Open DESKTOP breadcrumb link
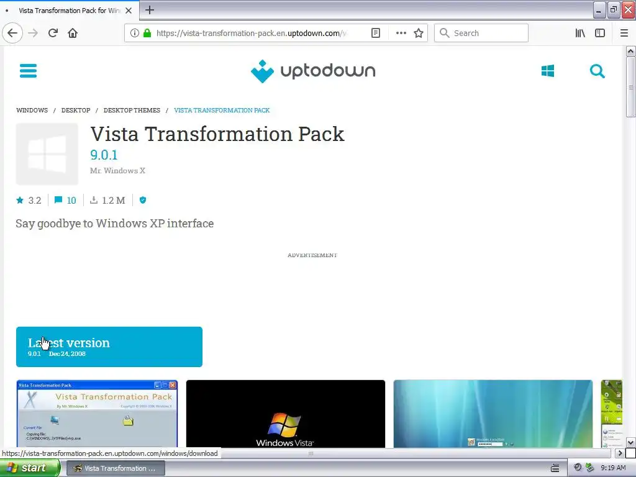 click(x=76, y=111)
